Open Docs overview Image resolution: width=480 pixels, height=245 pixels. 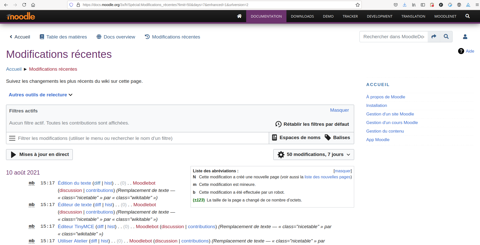coord(116,37)
